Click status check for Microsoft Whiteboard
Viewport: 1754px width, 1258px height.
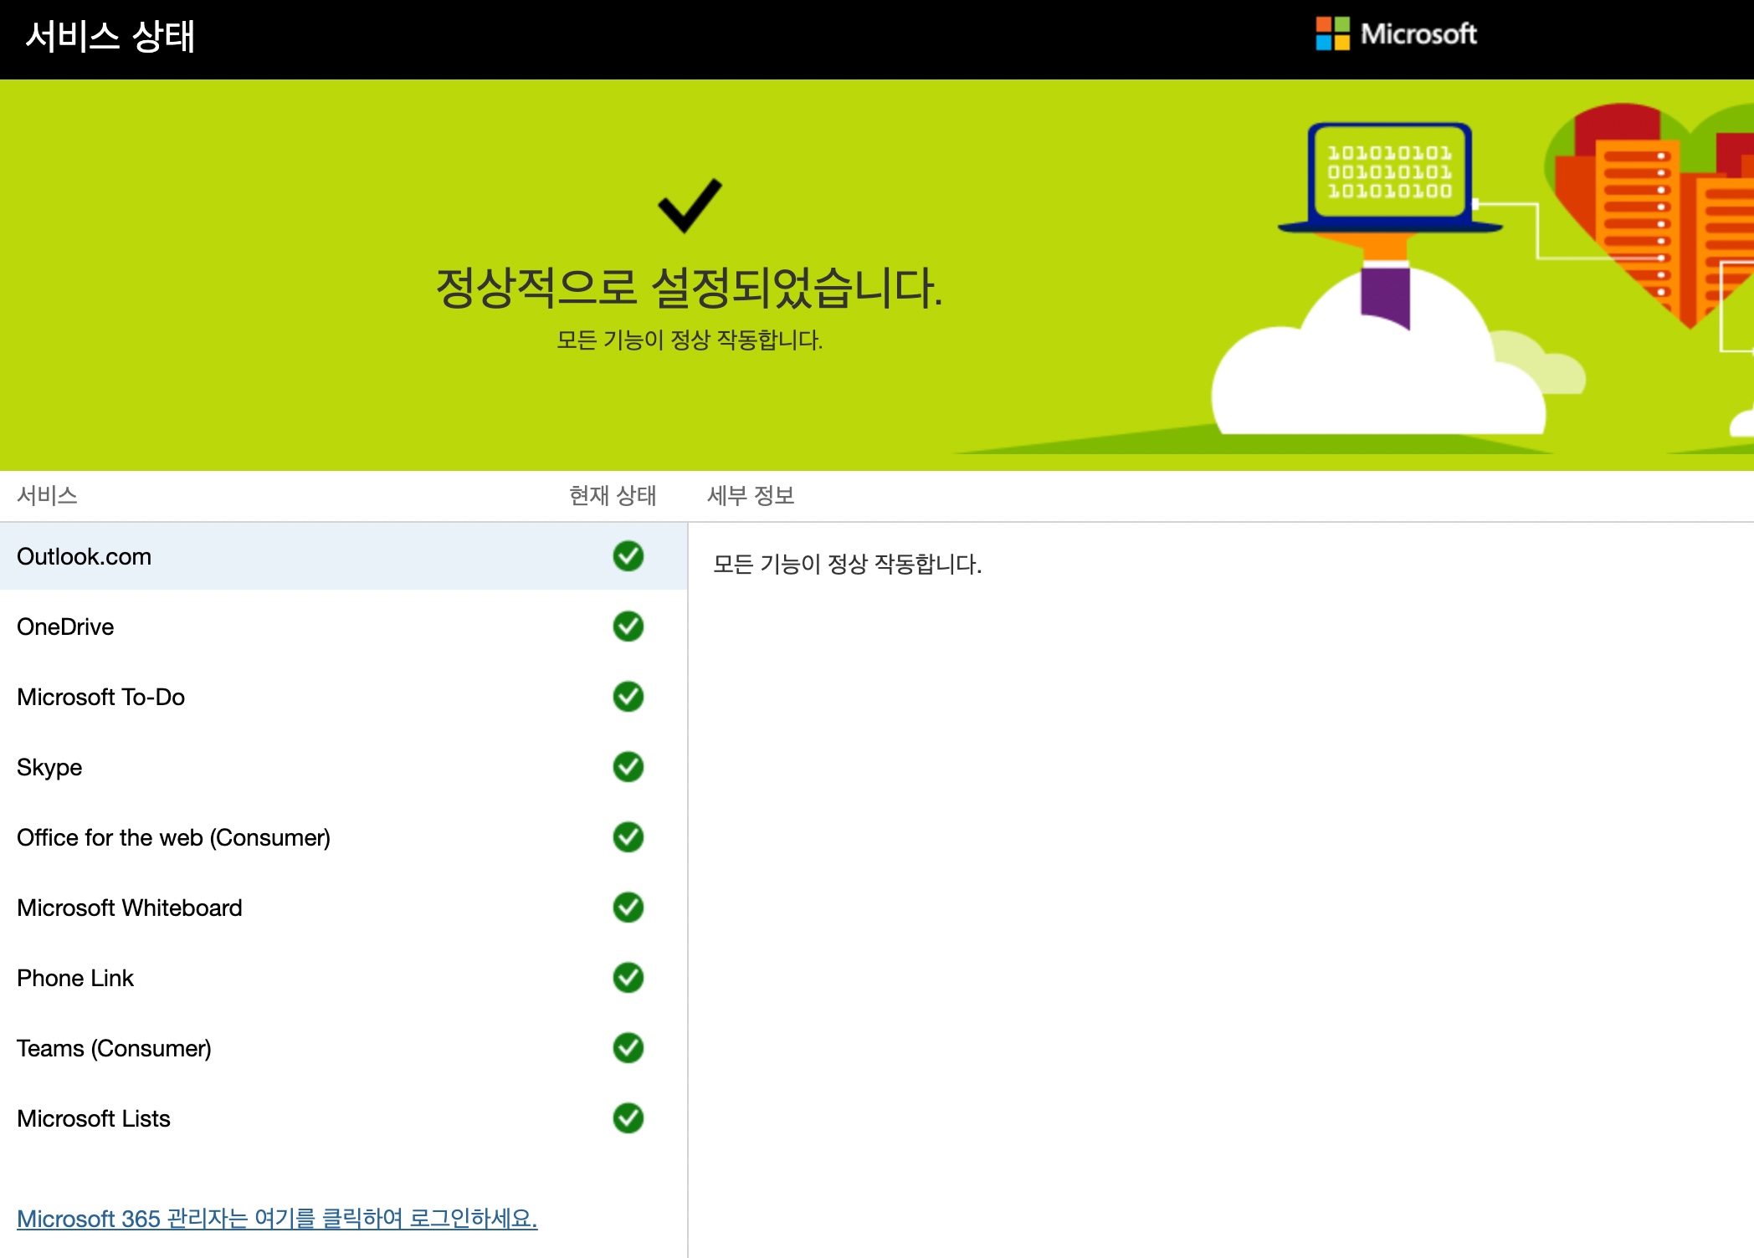click(628, 908)
